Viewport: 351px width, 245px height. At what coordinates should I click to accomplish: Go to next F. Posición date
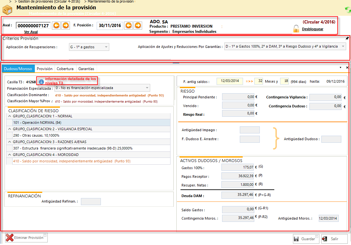(138, 25)
